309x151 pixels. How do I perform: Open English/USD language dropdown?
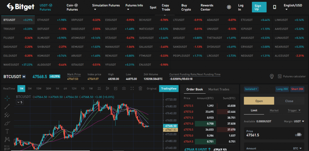coord(293,7)
